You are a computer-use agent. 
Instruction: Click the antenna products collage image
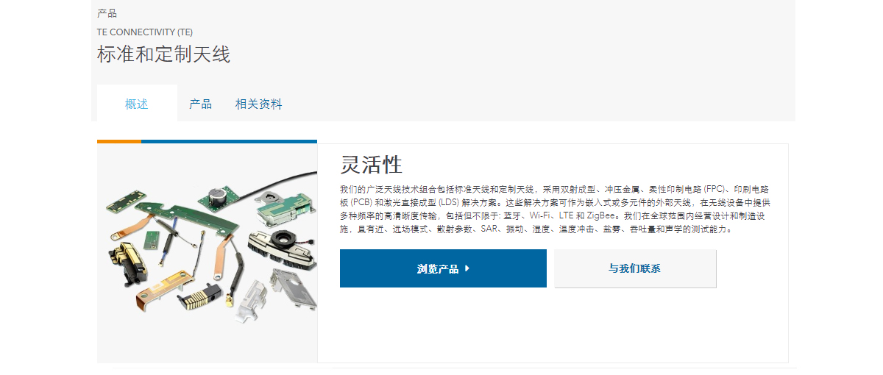[x=207, y=253]
